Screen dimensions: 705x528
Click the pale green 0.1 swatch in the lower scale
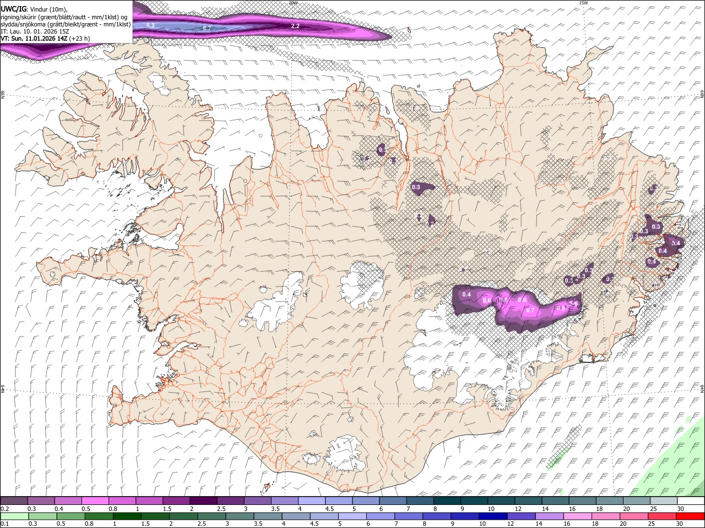pos(14,516)
